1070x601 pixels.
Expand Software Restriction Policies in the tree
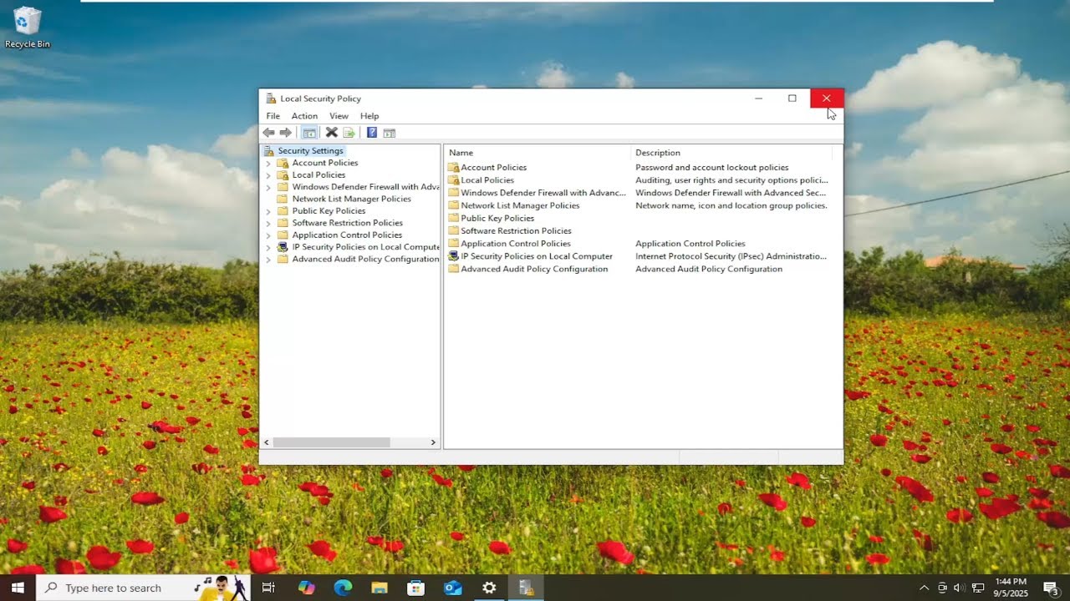coord(268,223)
